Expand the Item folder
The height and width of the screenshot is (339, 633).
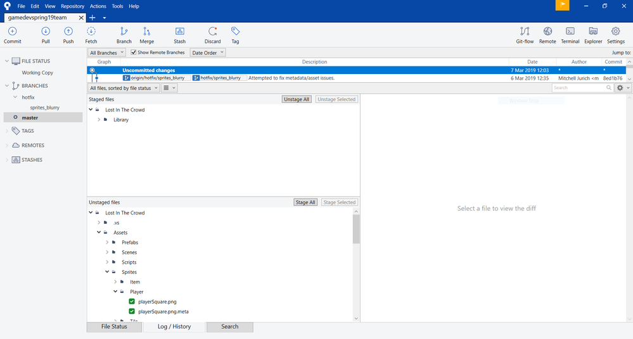tap(115, 281)
